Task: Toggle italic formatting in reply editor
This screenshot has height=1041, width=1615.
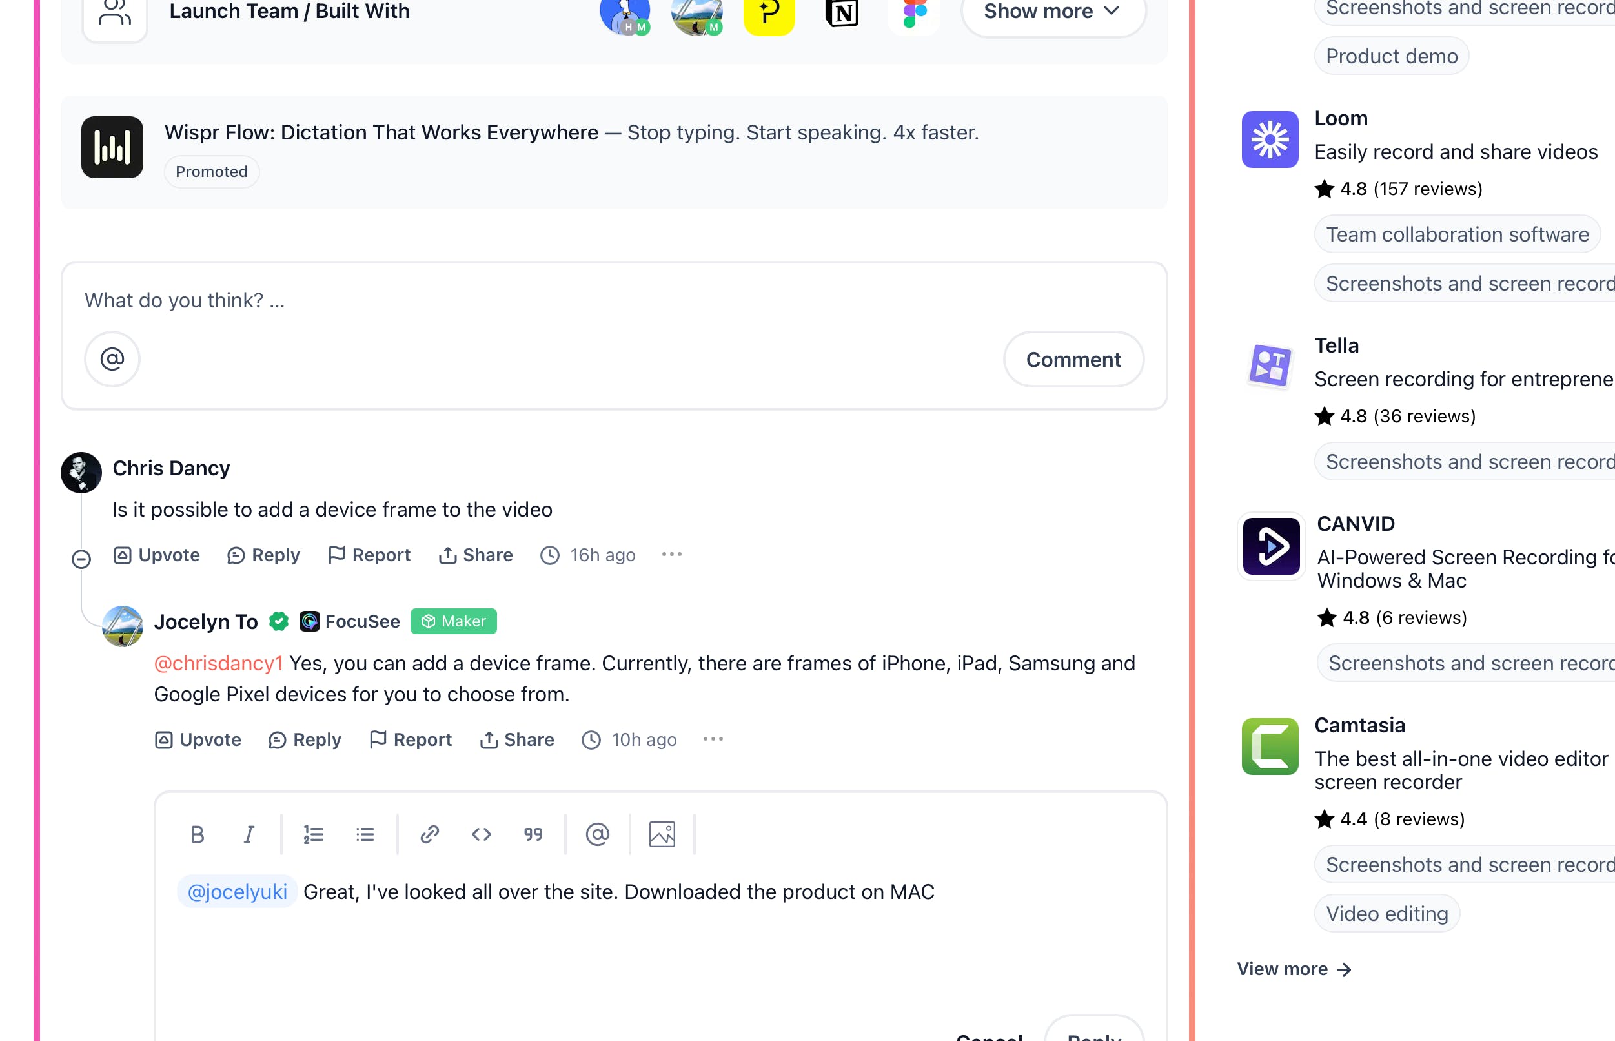Action: coord(249,835)
